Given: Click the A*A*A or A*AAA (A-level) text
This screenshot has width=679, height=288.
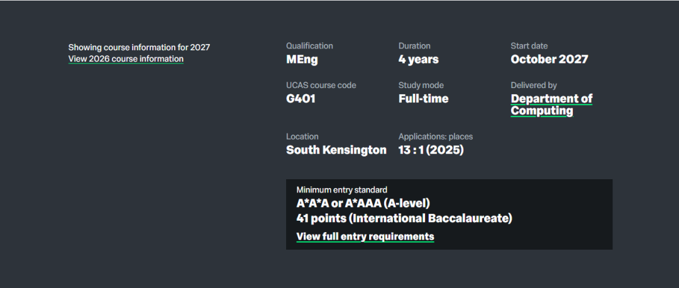Looking at the screenshot, I should pos(363,204).
